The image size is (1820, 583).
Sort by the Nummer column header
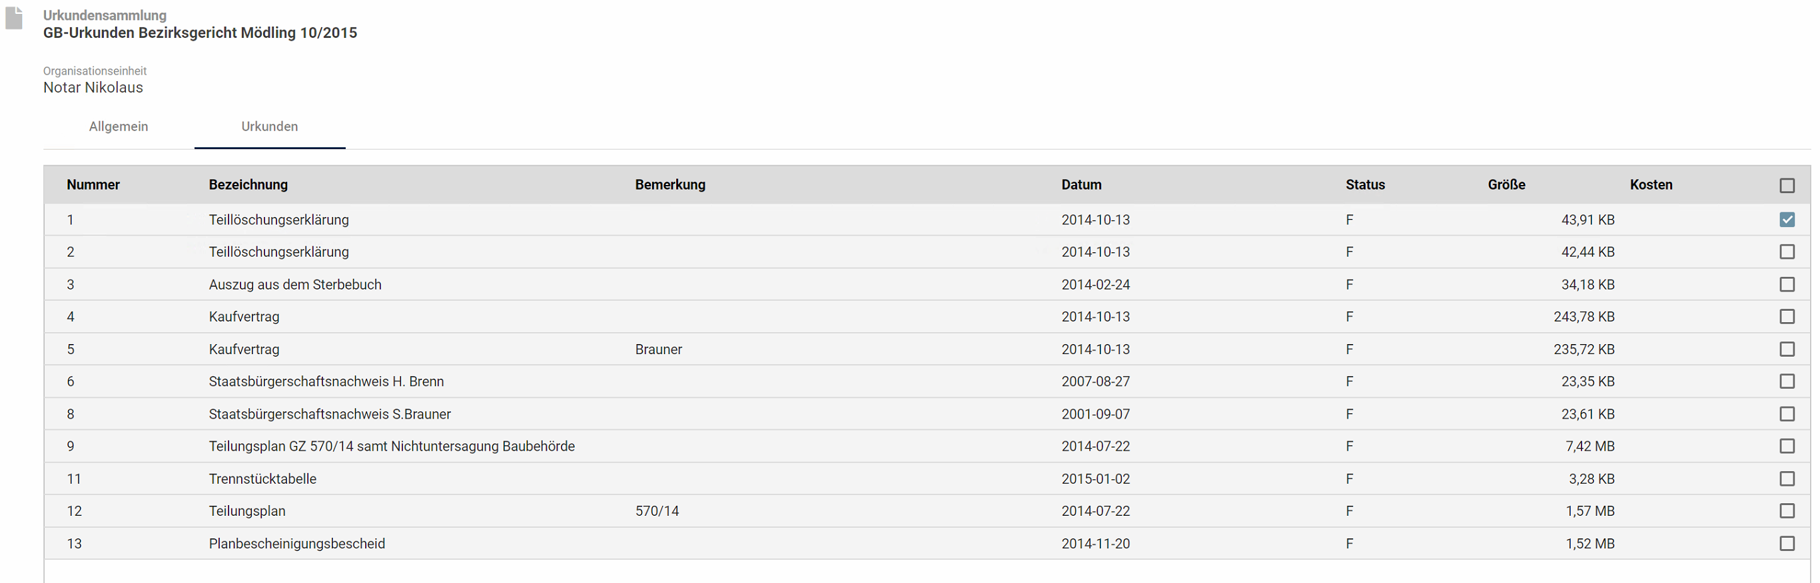tap(93, 185)
